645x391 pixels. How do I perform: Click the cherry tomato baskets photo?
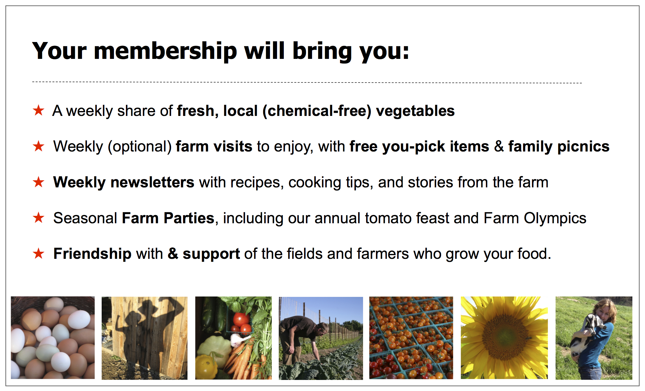411,338
